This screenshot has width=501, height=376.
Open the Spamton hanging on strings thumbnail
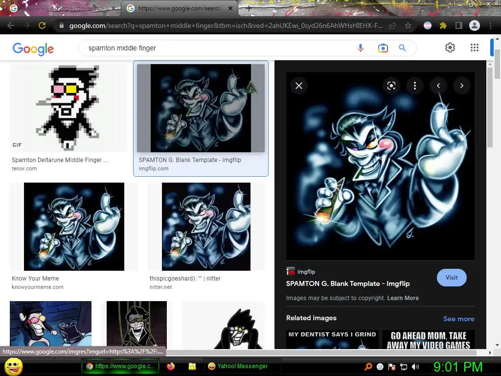pos(137,325)
